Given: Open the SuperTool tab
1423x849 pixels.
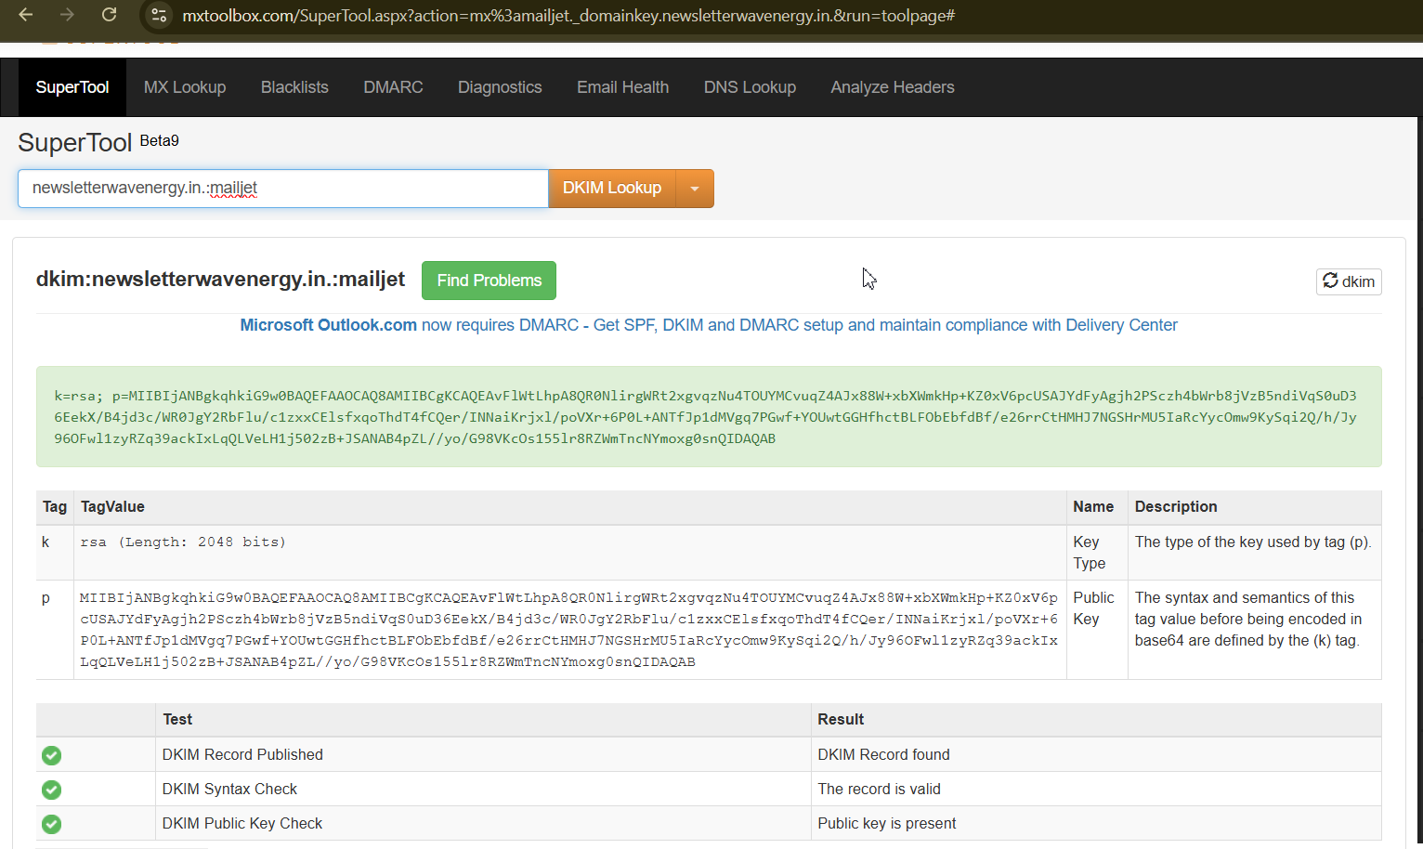Looking at the screenshot, I should pyautogui.click(x=72, y=87).
